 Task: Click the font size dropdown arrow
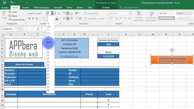click(52, 13)
